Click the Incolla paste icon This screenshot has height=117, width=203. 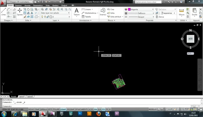194,12
